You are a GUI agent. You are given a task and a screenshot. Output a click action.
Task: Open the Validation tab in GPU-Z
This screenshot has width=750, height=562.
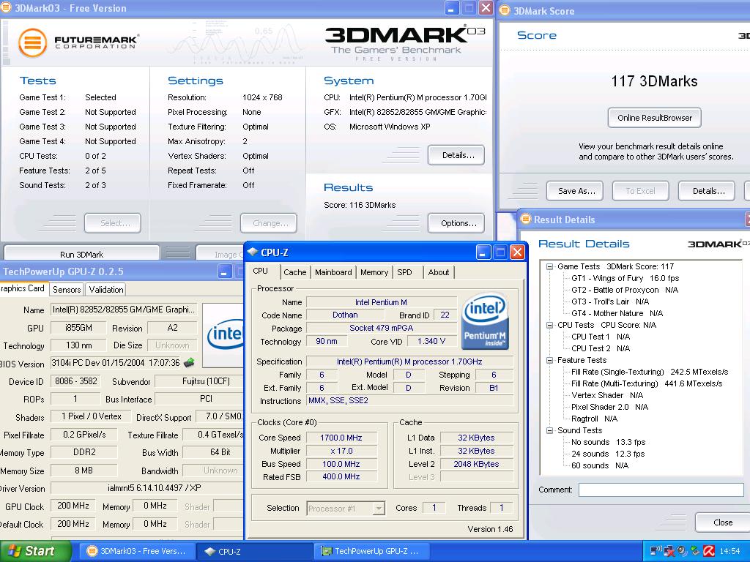tap(106, 289)
